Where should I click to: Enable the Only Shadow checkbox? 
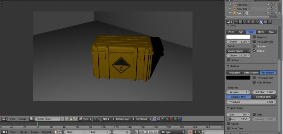click(x=254, y=82)
